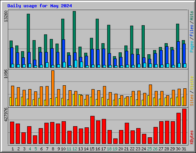
Task: Click the red KBytes bar for day 1
Action: (x=12, y=133)
